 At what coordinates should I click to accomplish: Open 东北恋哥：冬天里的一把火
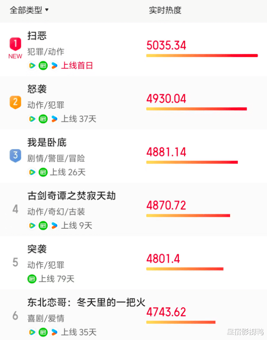click(x=86, y=303)
